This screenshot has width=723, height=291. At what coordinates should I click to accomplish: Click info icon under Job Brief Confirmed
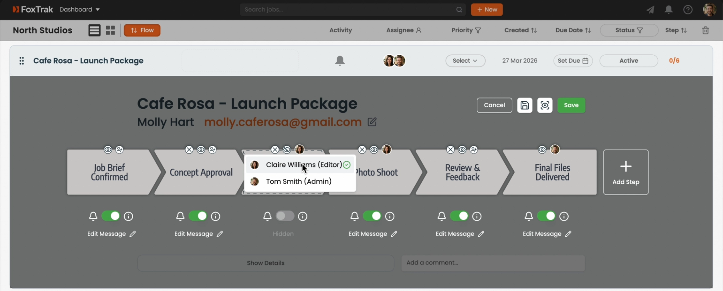(128, 216)
